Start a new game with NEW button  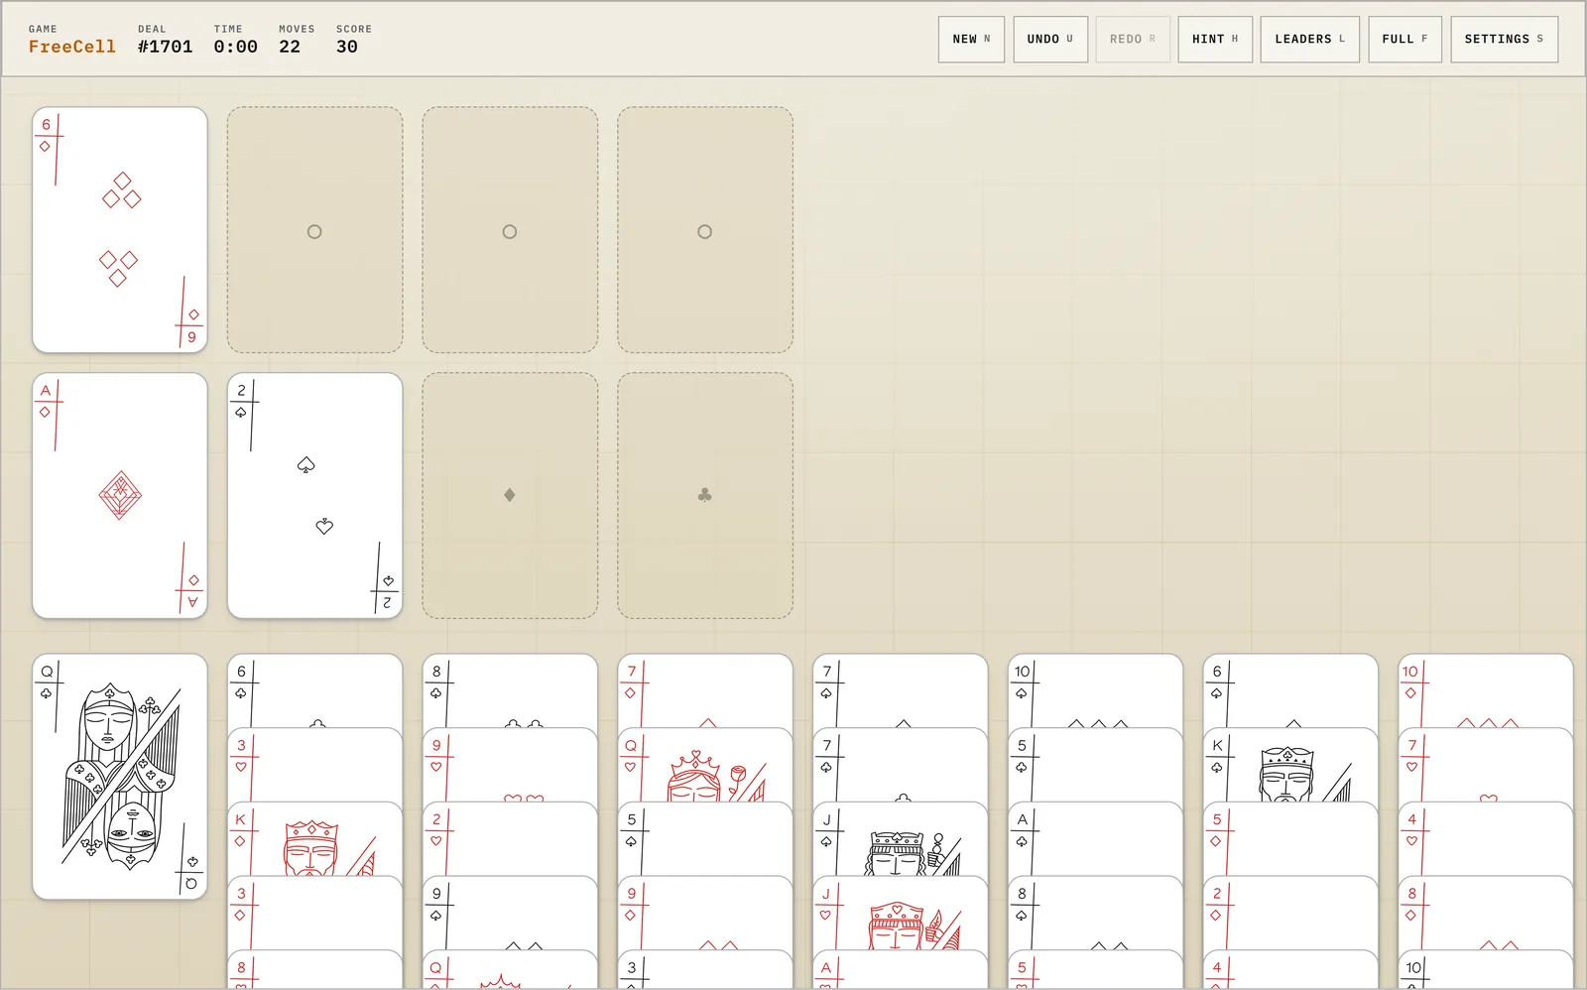tap(971, 40)
